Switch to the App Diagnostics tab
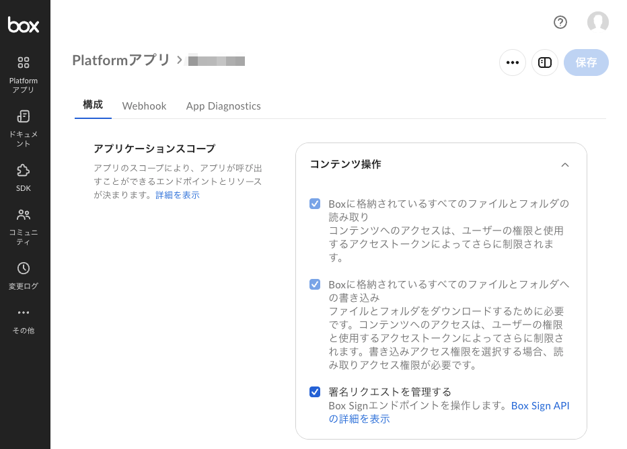The height and width of the screenshot is (449, 627). click(223, 106)
